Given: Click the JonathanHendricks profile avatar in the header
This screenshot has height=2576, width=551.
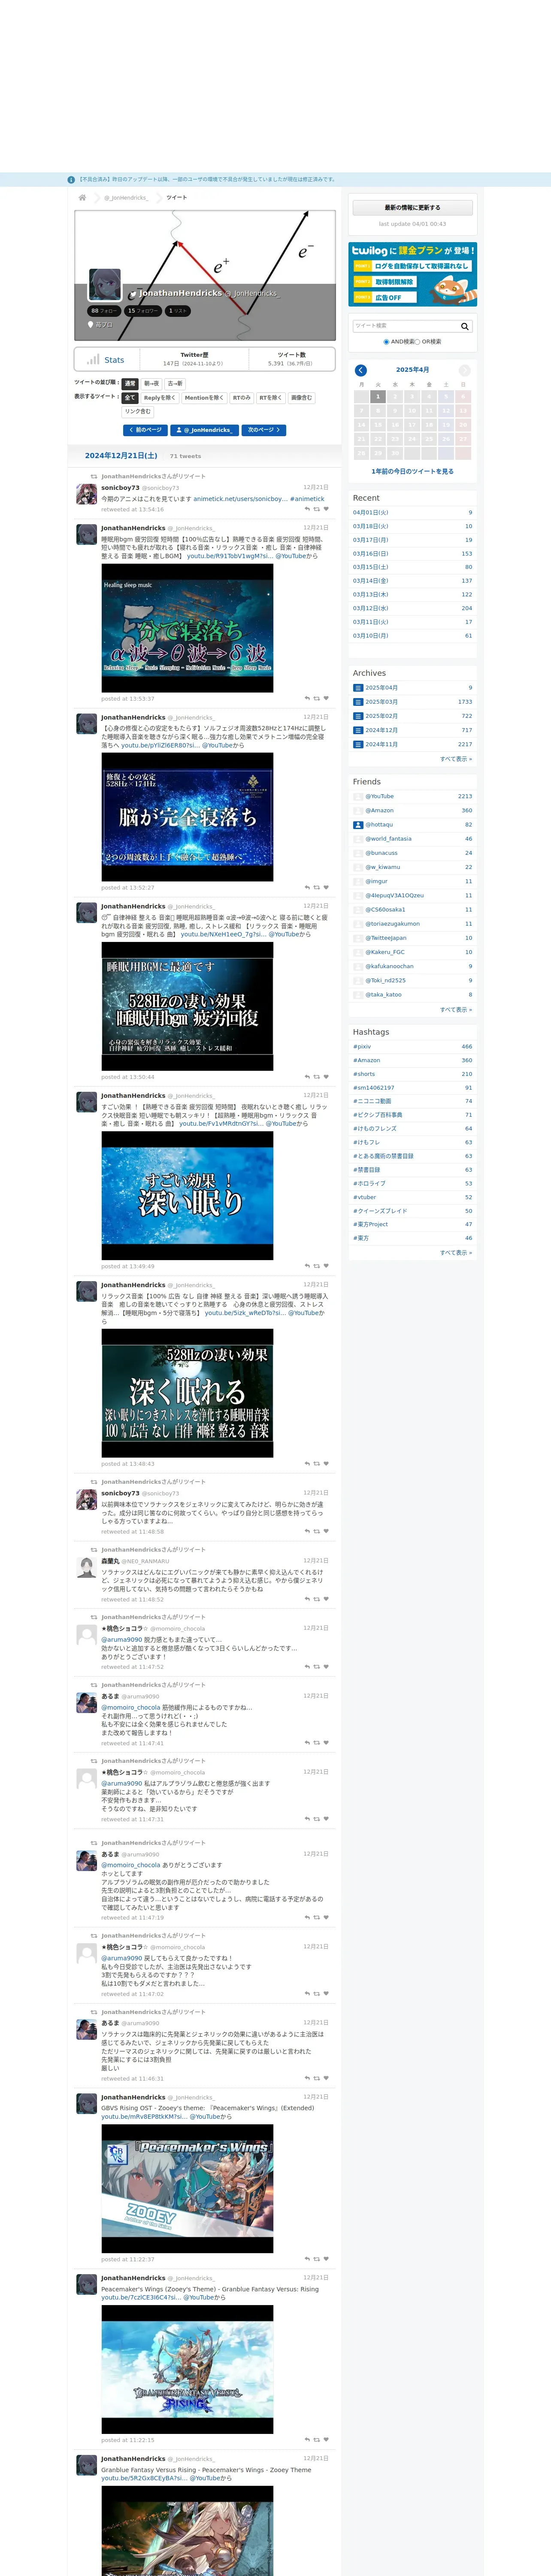Looking at the screenshot, I should coord(105,285).
